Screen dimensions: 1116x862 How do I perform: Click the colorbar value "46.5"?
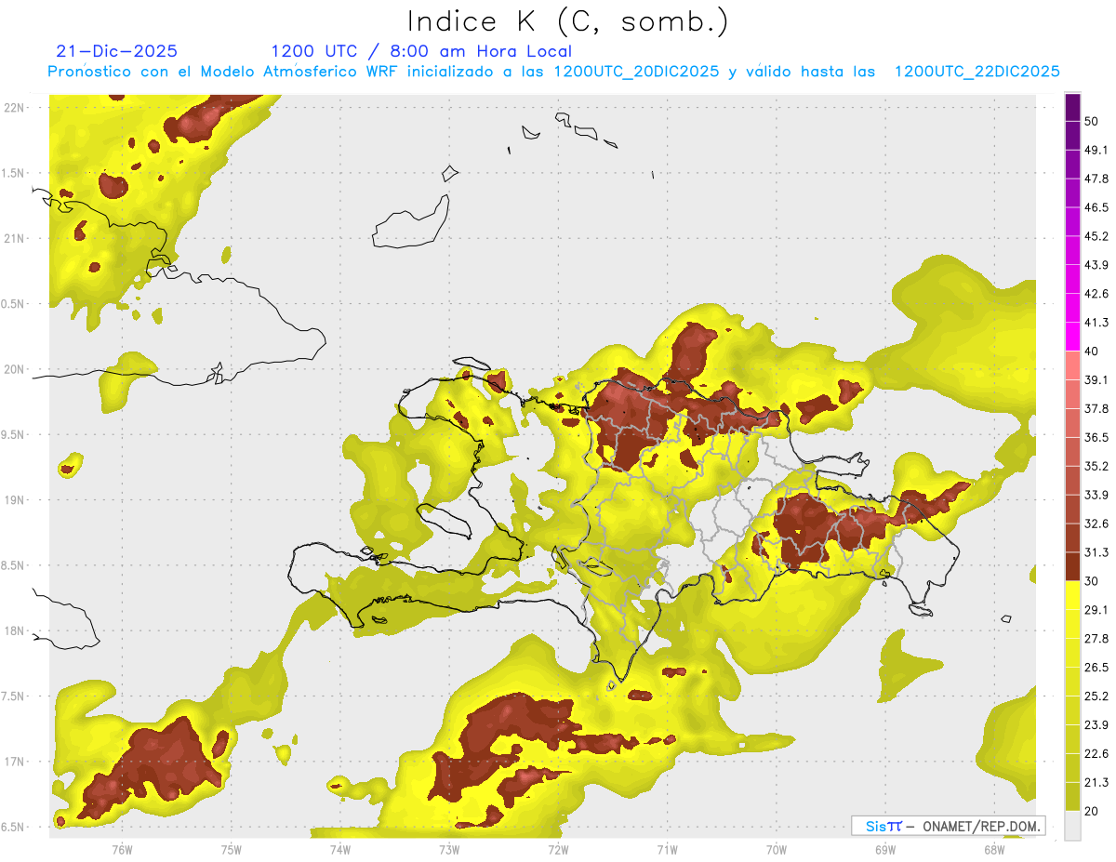(x=1096, y=207)
